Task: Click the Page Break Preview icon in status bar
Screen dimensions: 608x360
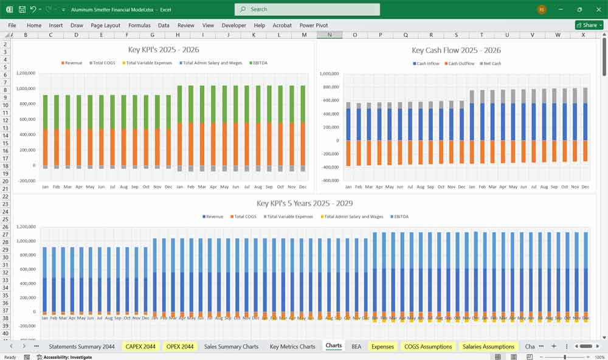Action: pos(530,357)
